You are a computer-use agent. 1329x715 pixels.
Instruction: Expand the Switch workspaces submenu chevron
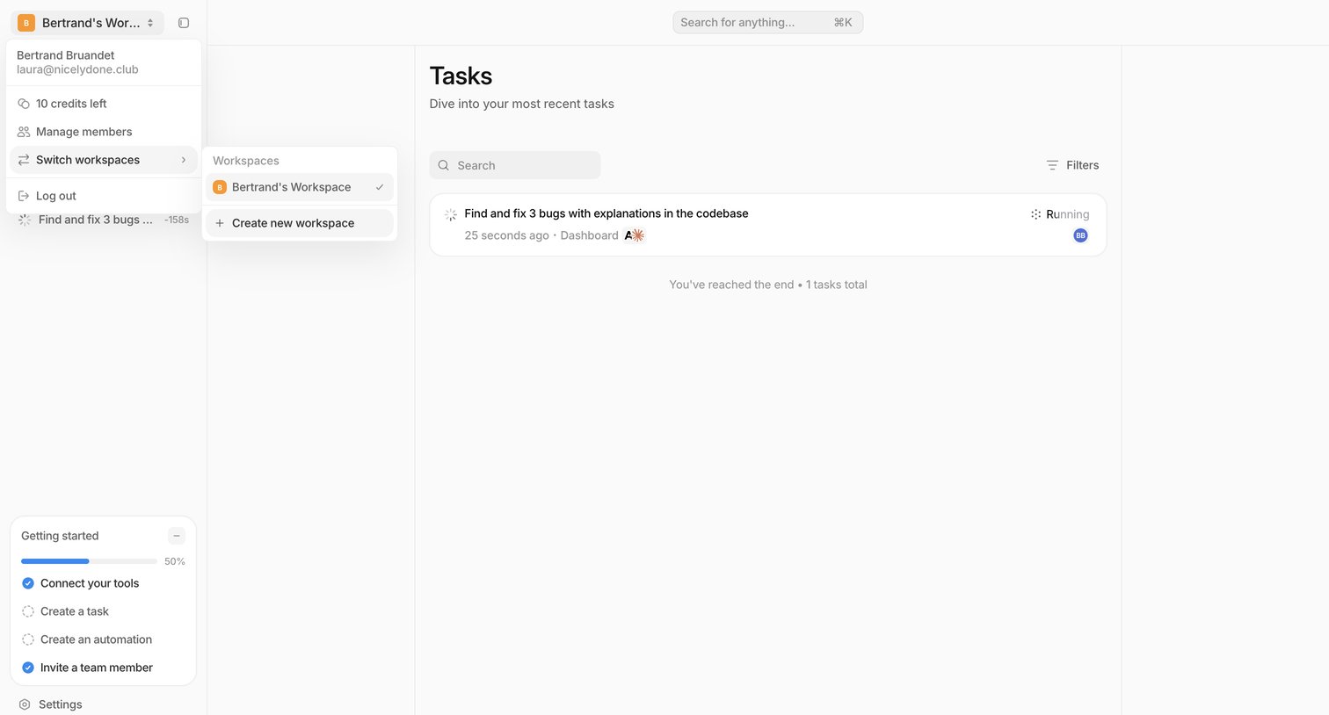pyautogui.click(x=183, y=160)
